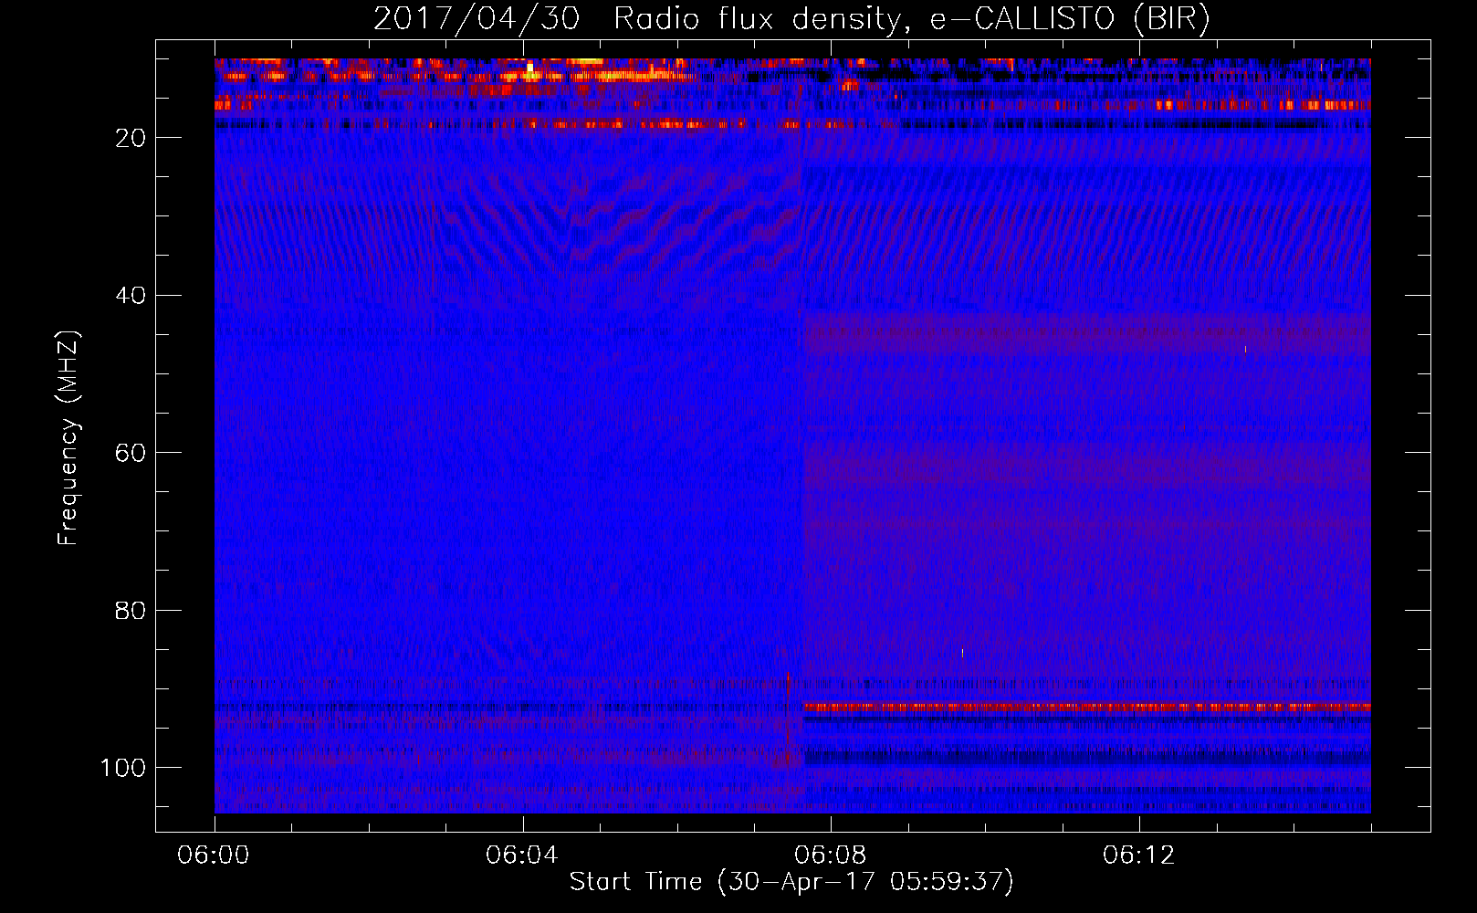1477x913 pixels.
Task: Click the '40' frequency tick label
Action: point(131,296)
